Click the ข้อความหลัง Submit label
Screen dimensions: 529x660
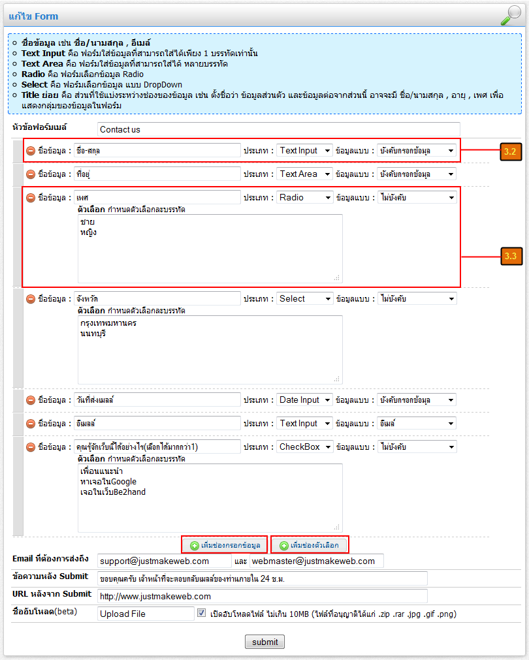(50, 576)
